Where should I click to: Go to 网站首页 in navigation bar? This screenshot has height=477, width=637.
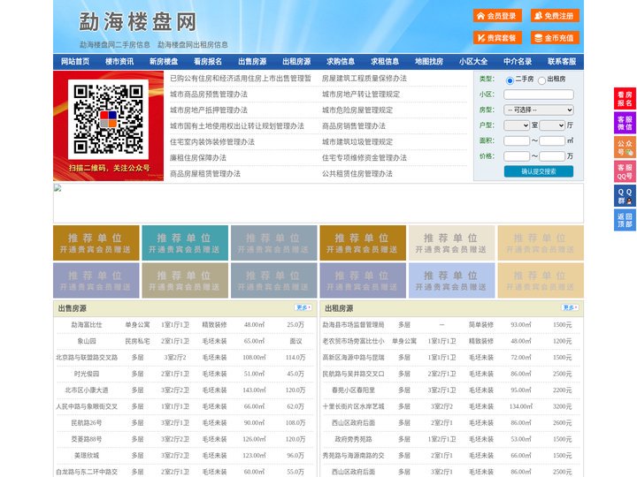75,62
